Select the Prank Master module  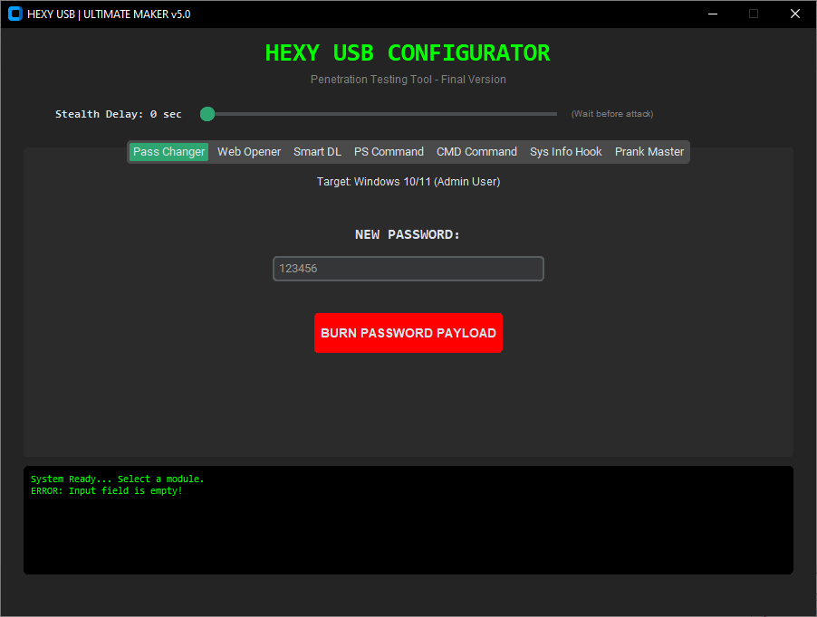coord(649,151)
